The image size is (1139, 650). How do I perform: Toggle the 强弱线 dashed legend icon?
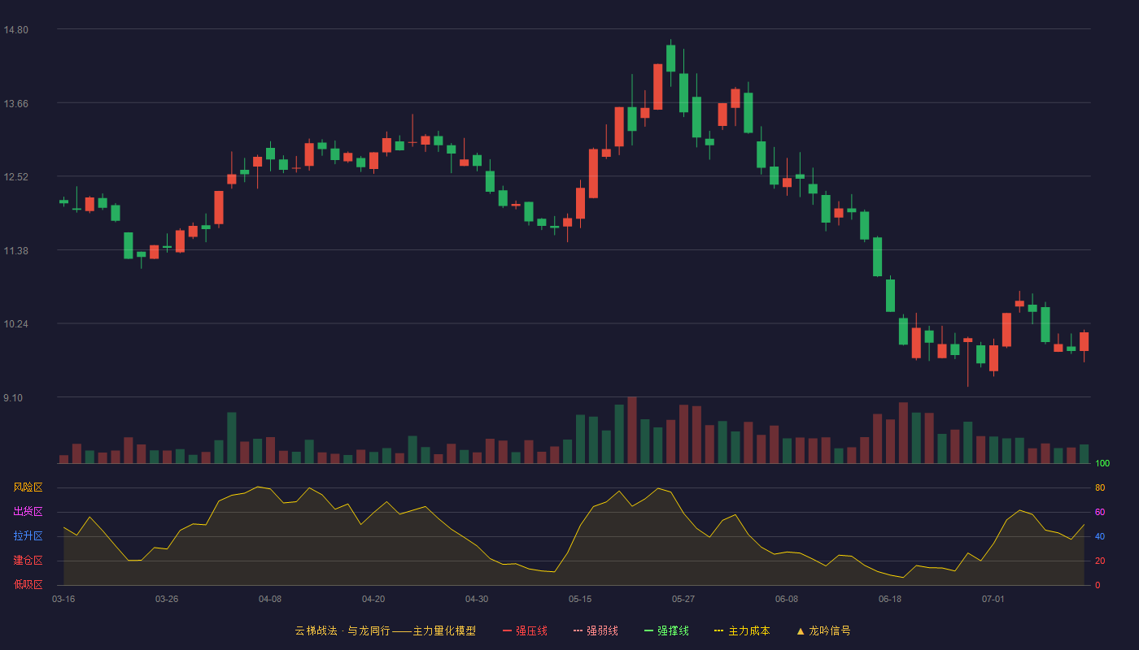point(578,630)
